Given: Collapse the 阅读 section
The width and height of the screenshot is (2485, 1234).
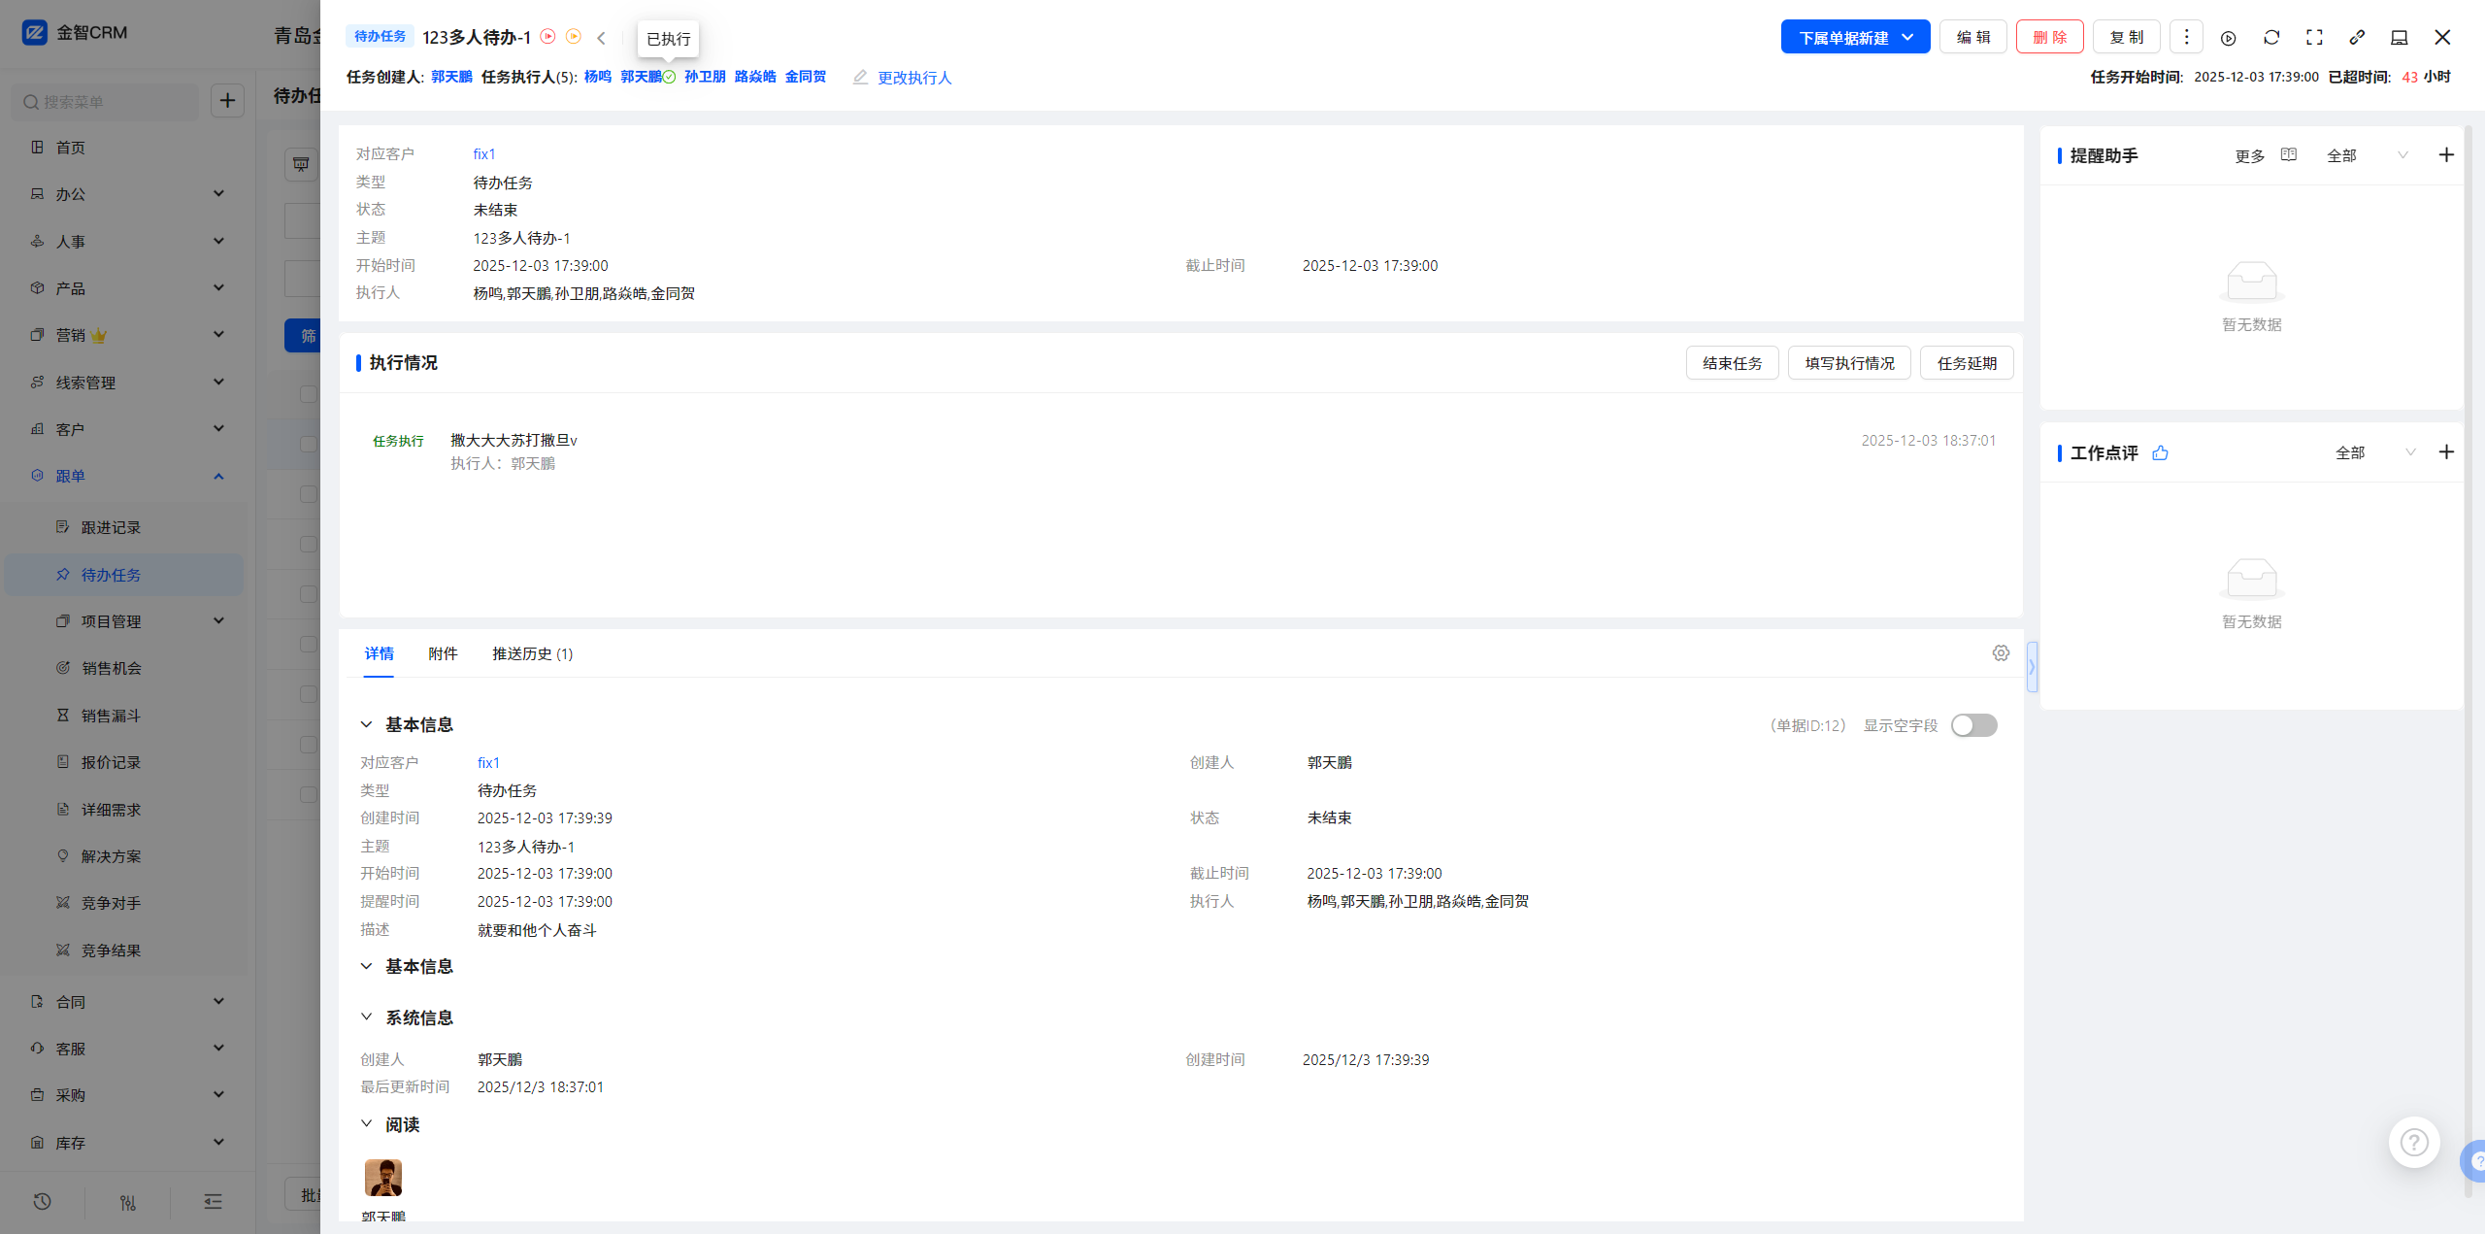Looking at the screenshot, I should pyautogui.click(x=367, y=1123).
